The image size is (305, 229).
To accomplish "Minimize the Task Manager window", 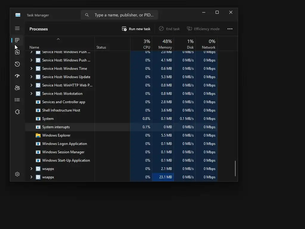I will [x=204, y=12].
